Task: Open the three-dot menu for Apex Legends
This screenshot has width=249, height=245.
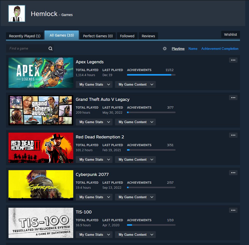Action: coord(233,60)
